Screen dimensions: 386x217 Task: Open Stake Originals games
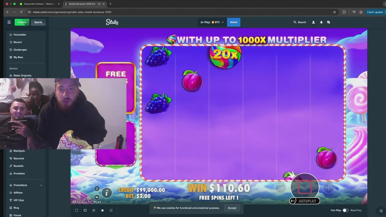click(x=22, y=76)
